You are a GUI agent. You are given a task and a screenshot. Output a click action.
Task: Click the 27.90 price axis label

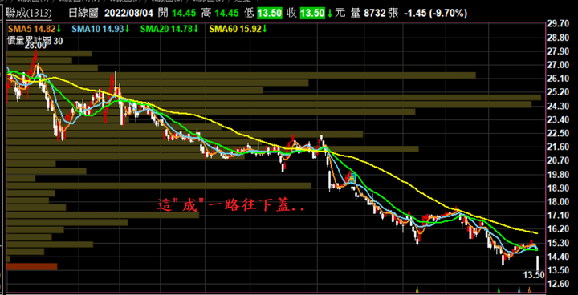point(559,51)
